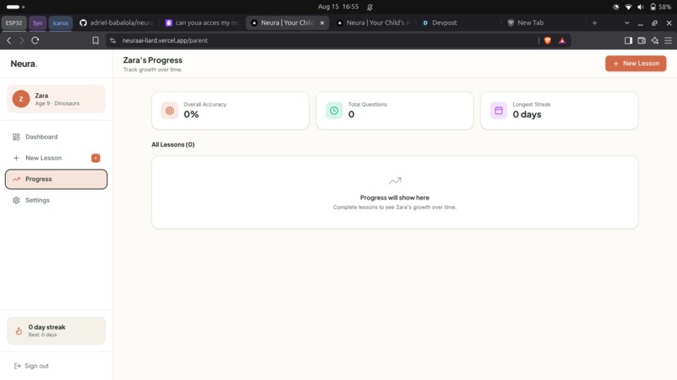Bookmark this page
The height and width of the screenshot is (380, 677).
tap(96, 40)
